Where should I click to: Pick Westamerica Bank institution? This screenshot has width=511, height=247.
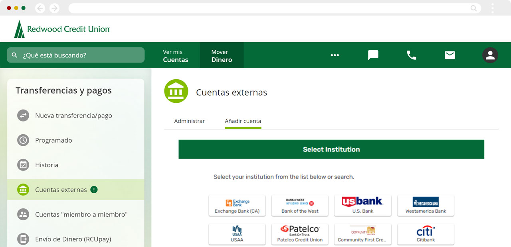click(x=426, y=206)
